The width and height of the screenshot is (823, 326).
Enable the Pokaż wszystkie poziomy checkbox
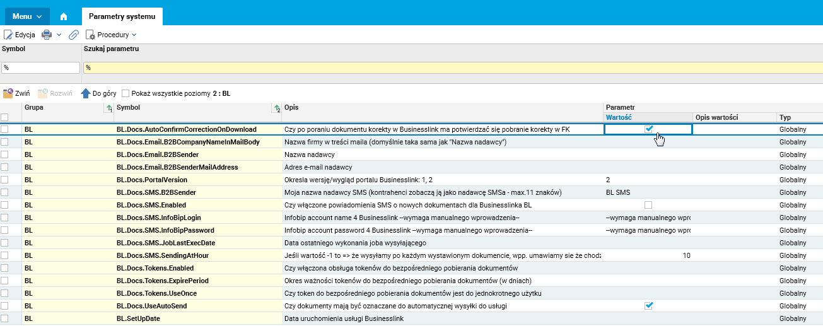pos(125,93)
